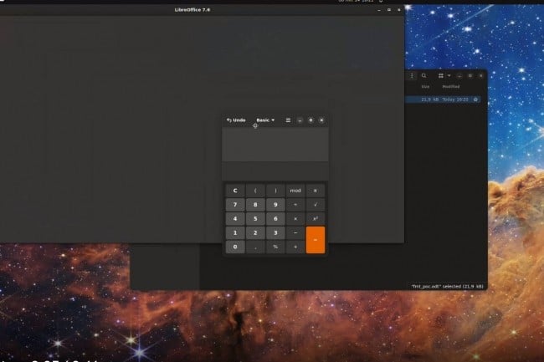The image size is (544, 362).
Task: Minimize the Calculator window
Action: coord(300,120)
